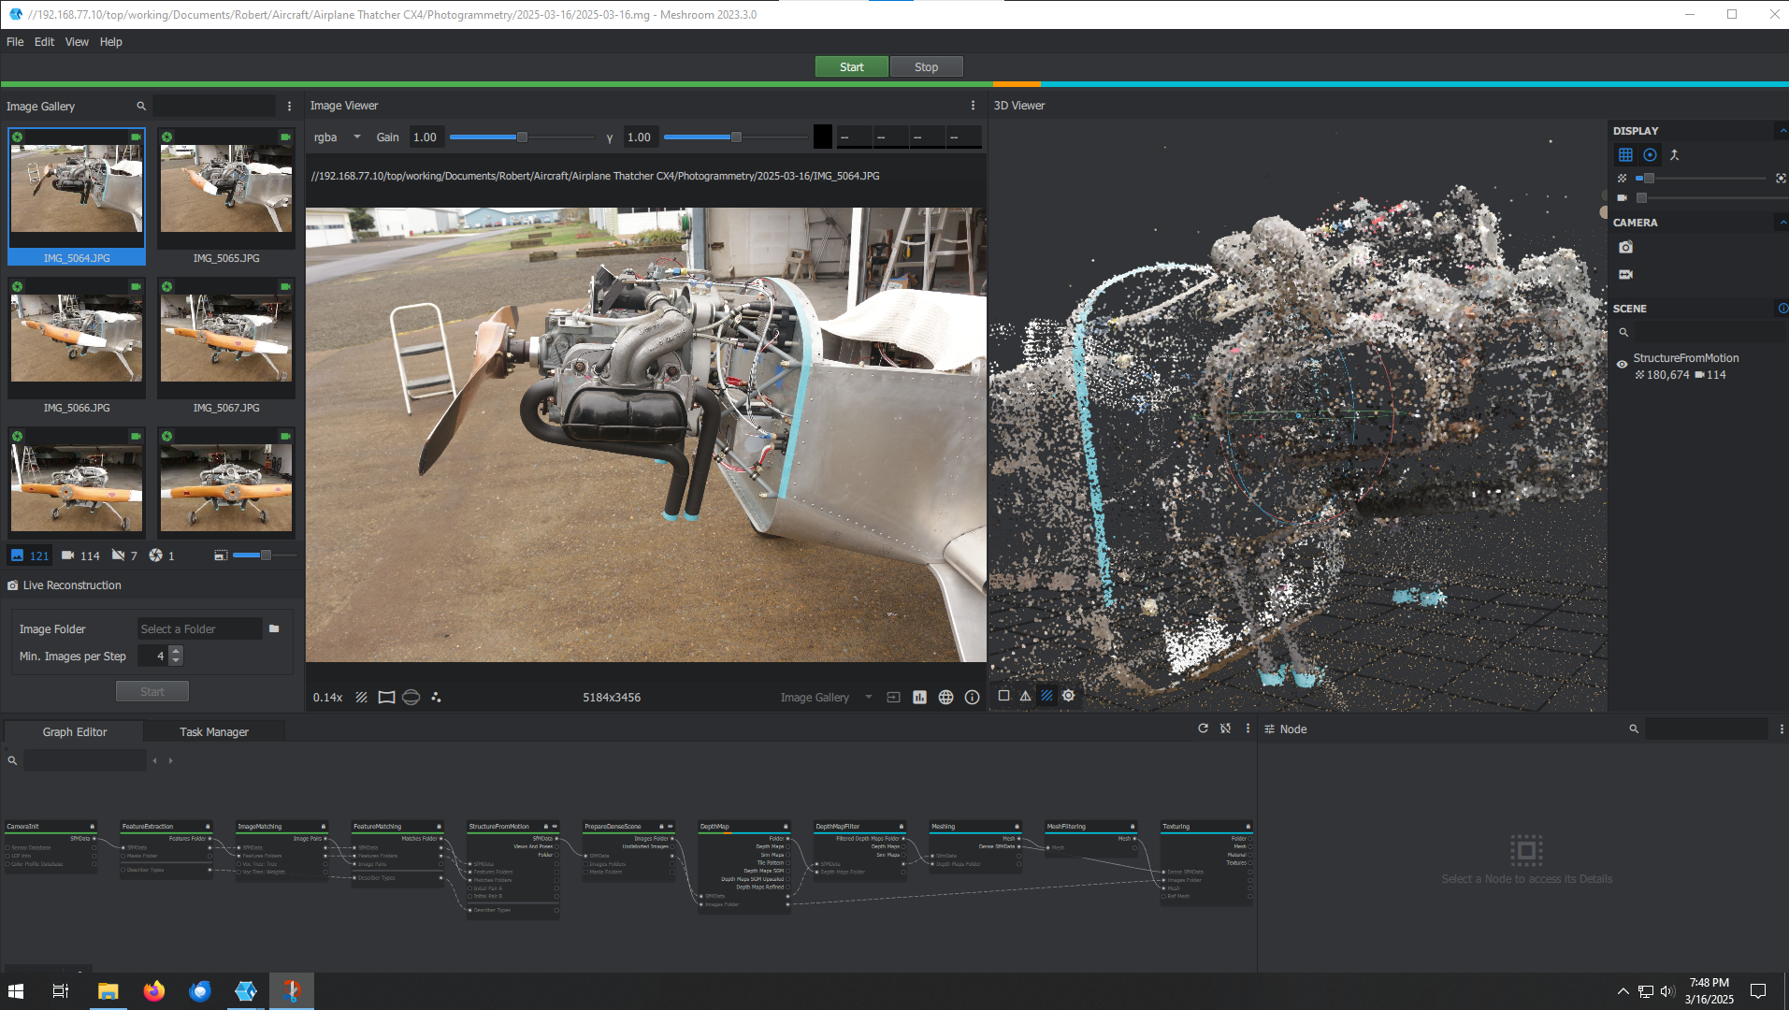Enable the panorama viewer icon
1789x1010 pixels.
[411, 698]
